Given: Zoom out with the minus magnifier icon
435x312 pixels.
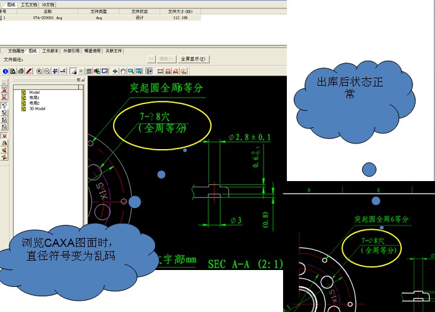Looking at the screenshot, I should click(47, 71).
